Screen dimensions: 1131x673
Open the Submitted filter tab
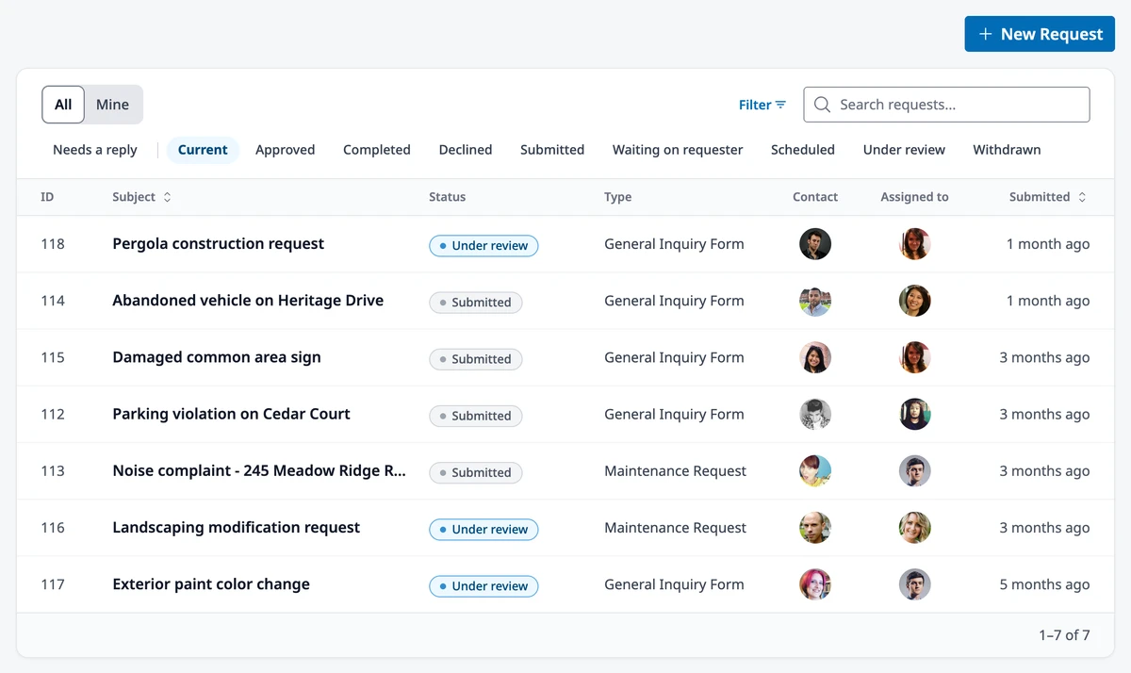pyautogui.click(x=552, y=150)
